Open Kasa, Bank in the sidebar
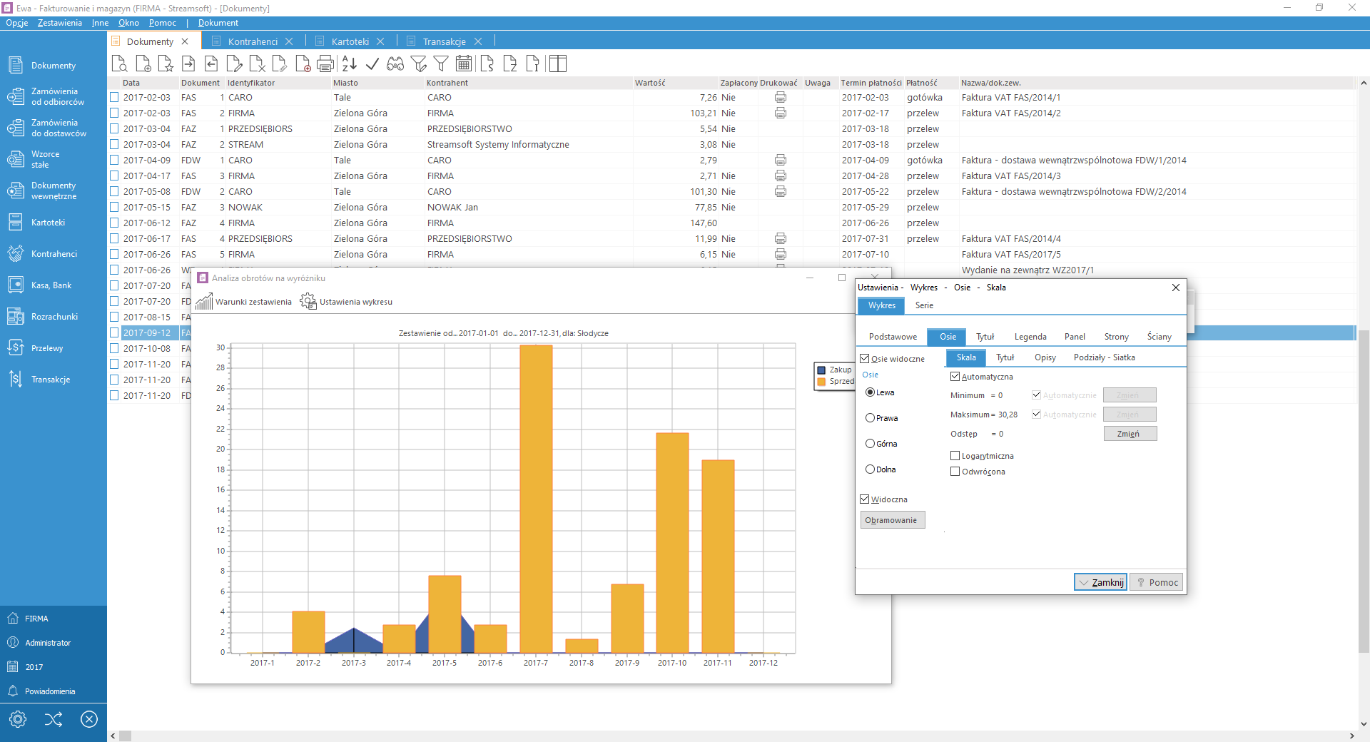 51,285
